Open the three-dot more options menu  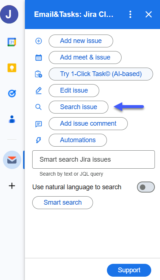click(130, 14)
